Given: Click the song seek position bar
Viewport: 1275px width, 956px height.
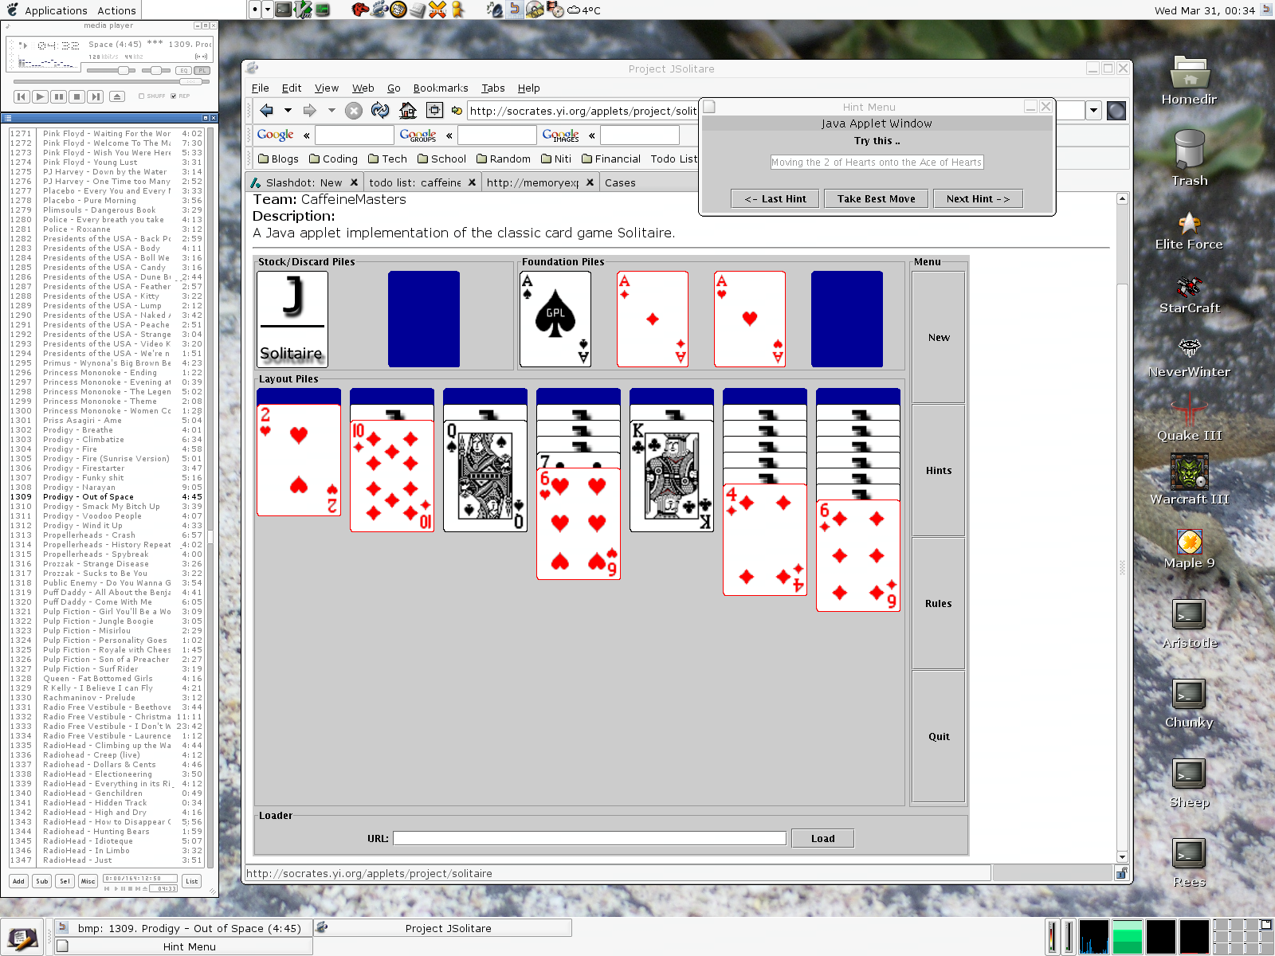Looking at the screenshot, I should click(110, 81).
